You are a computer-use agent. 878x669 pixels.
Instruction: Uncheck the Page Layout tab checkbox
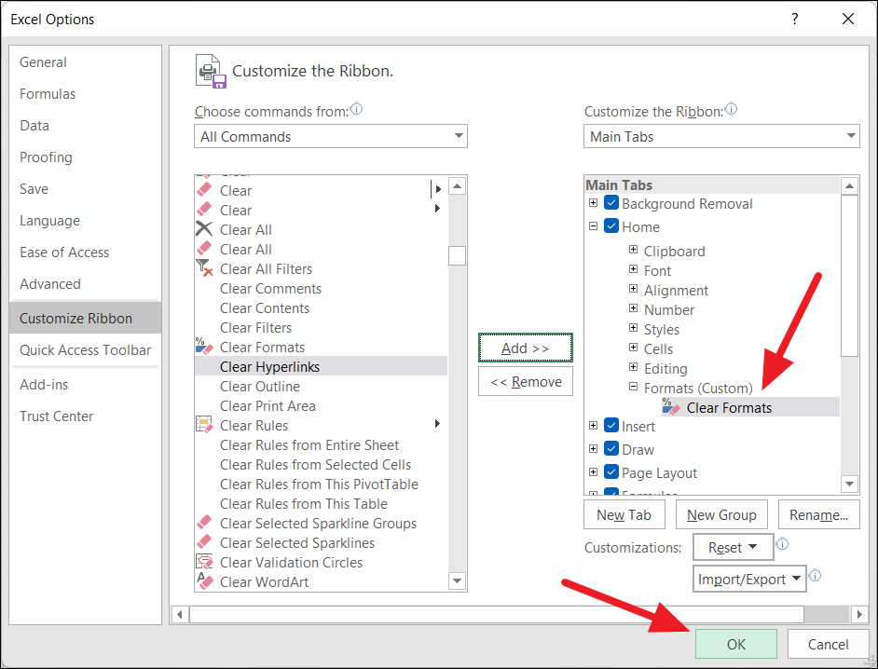point(610,472)
